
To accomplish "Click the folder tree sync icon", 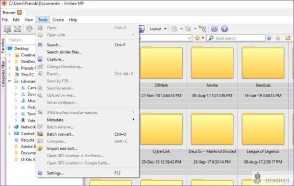I will click(202, 29).
